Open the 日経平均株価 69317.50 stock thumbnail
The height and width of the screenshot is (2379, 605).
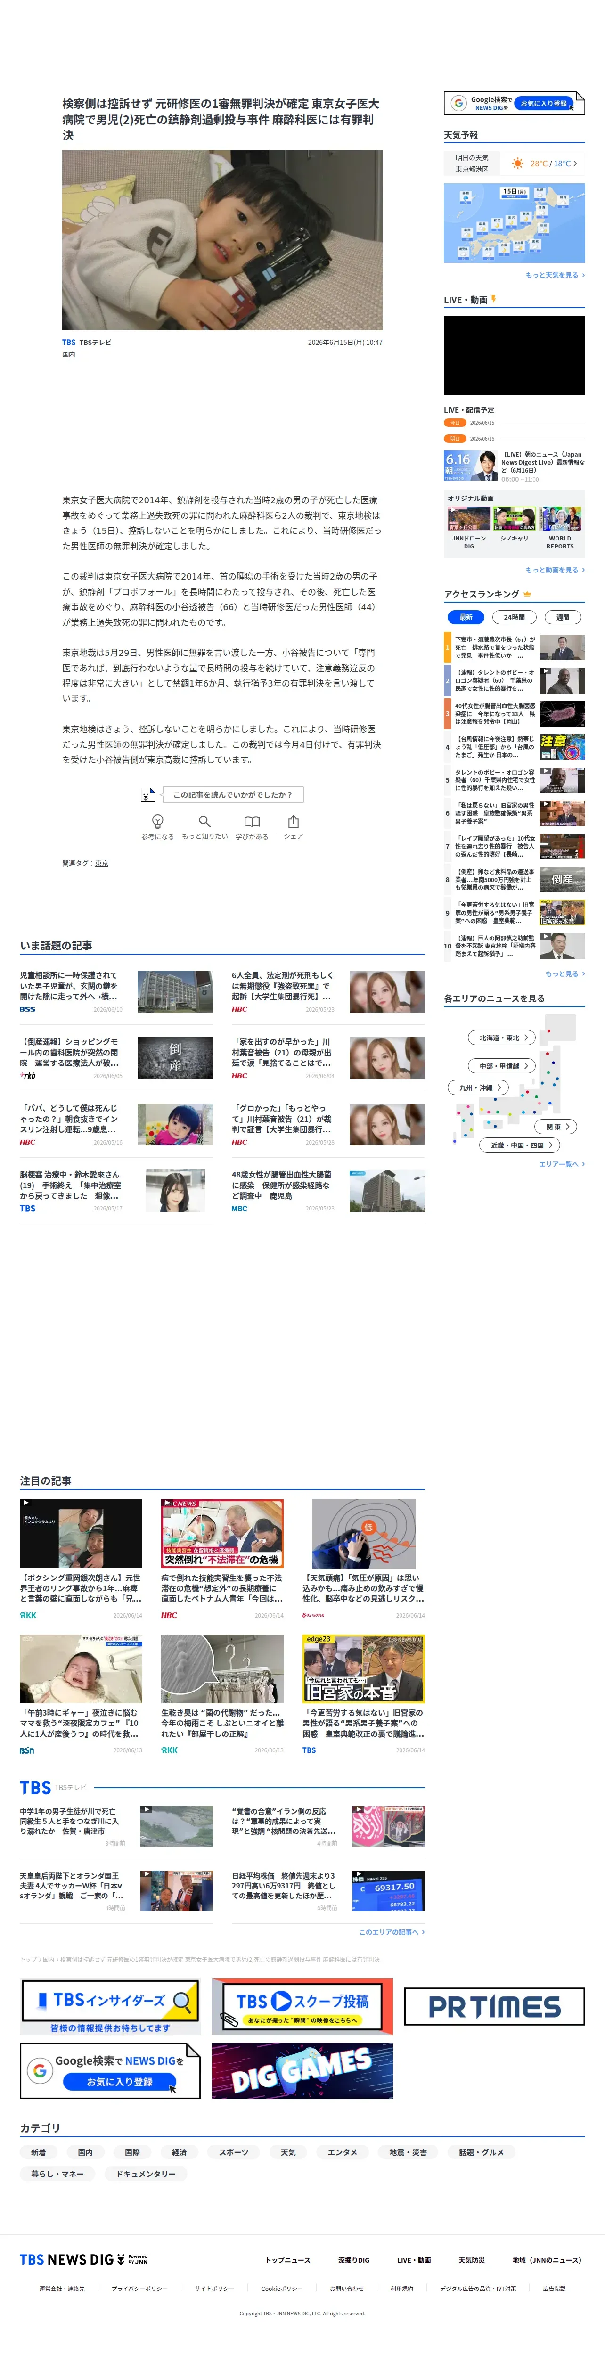click(389, 1890)
